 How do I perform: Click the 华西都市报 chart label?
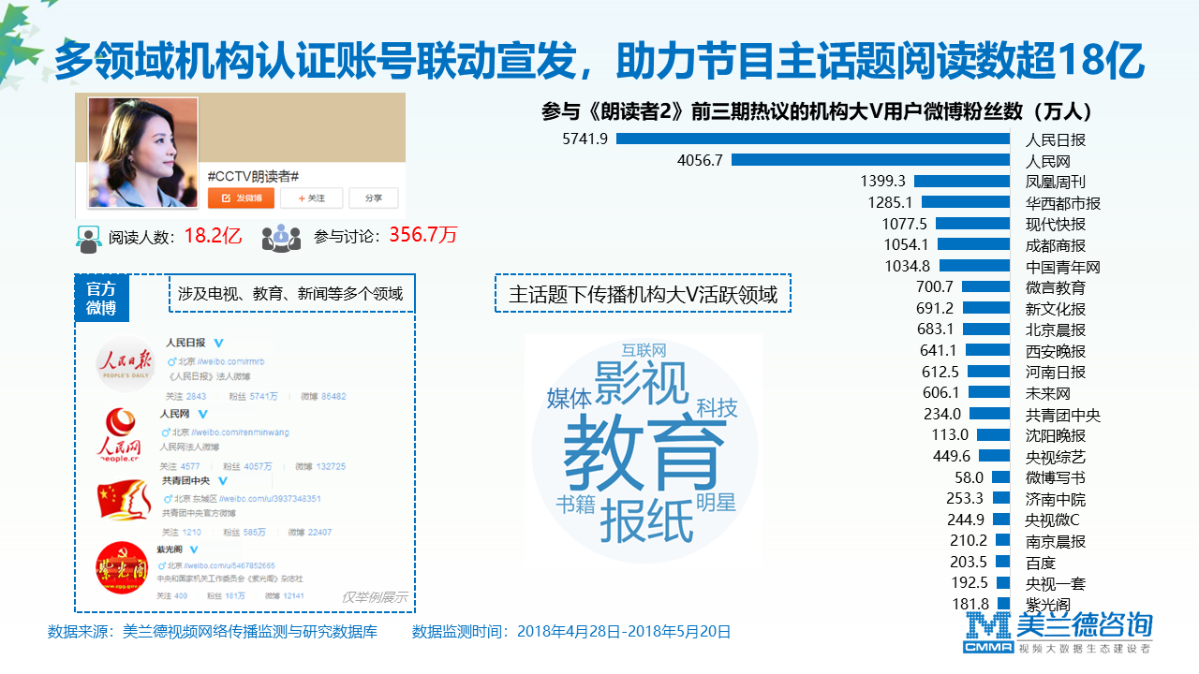(x=1063, y=203)
